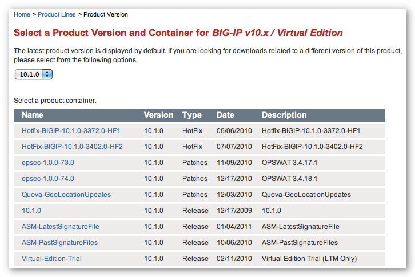Open epsec-1.0.0-73.0 patch link

tap(48, 163)
